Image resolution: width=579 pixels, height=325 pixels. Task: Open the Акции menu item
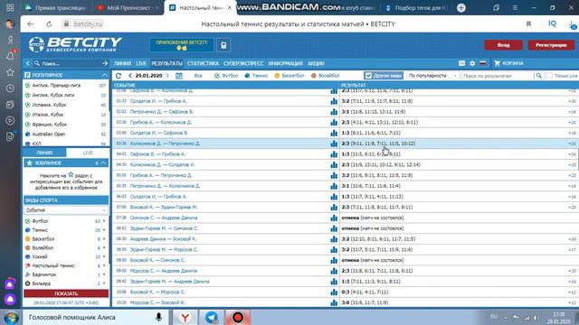316,63
